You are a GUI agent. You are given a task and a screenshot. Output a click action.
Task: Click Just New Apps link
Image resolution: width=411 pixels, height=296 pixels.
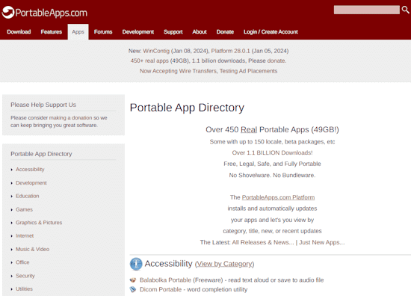(x=322, y=242)
